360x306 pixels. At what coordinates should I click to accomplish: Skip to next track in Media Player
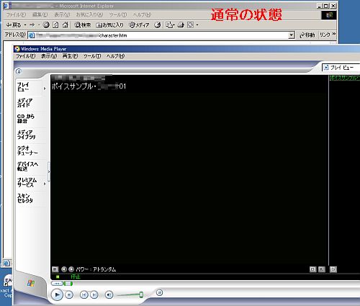94,294
